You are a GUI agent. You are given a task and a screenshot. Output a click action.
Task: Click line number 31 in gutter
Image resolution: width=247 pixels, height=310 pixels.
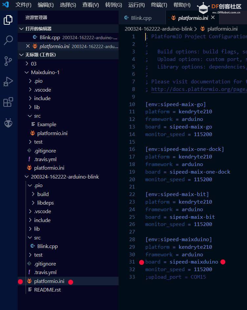click(132, 262)
